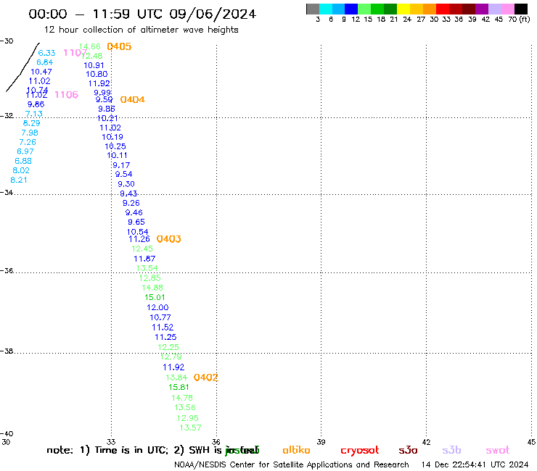Click the wave height value 6.97
Image resolution: width=537 pixels, height=471 pixels.
pyautogui.click(x=25, y=151)
